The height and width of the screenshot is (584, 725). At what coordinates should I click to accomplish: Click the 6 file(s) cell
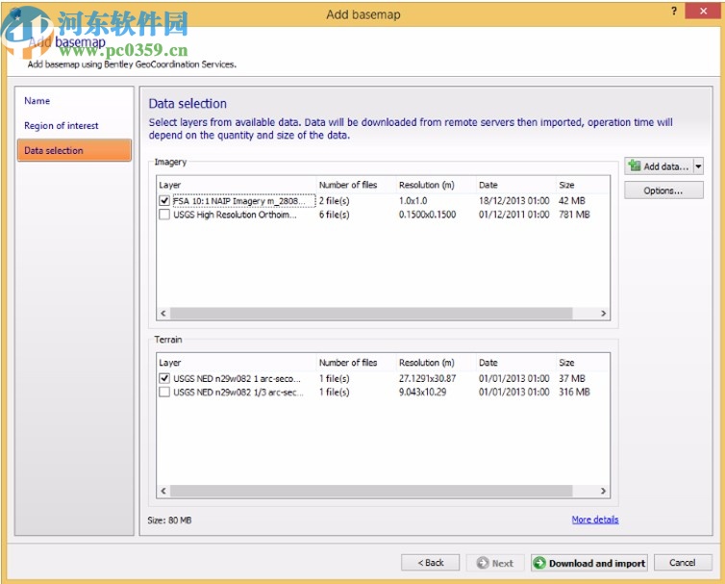coord(335,215)
